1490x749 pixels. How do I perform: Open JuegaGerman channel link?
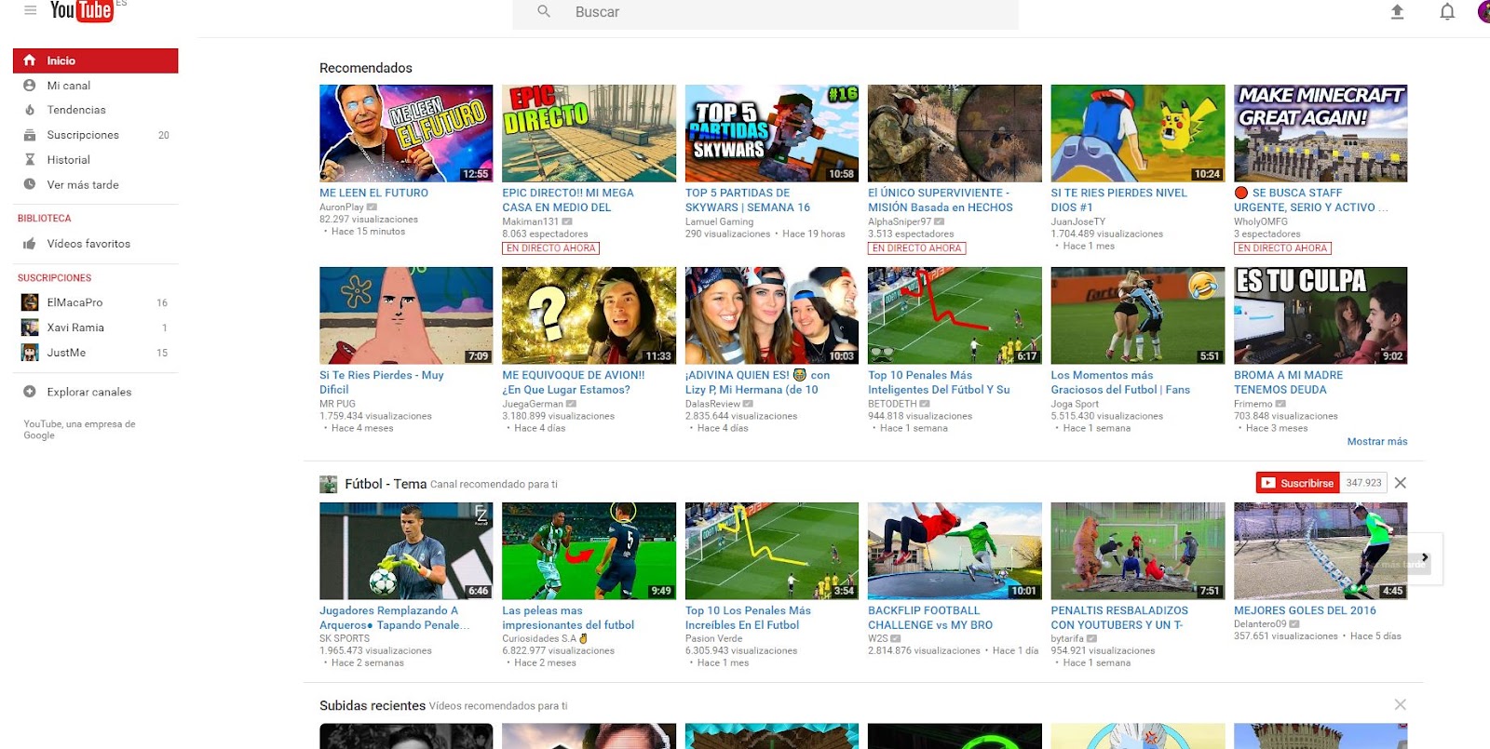[533, 404]
